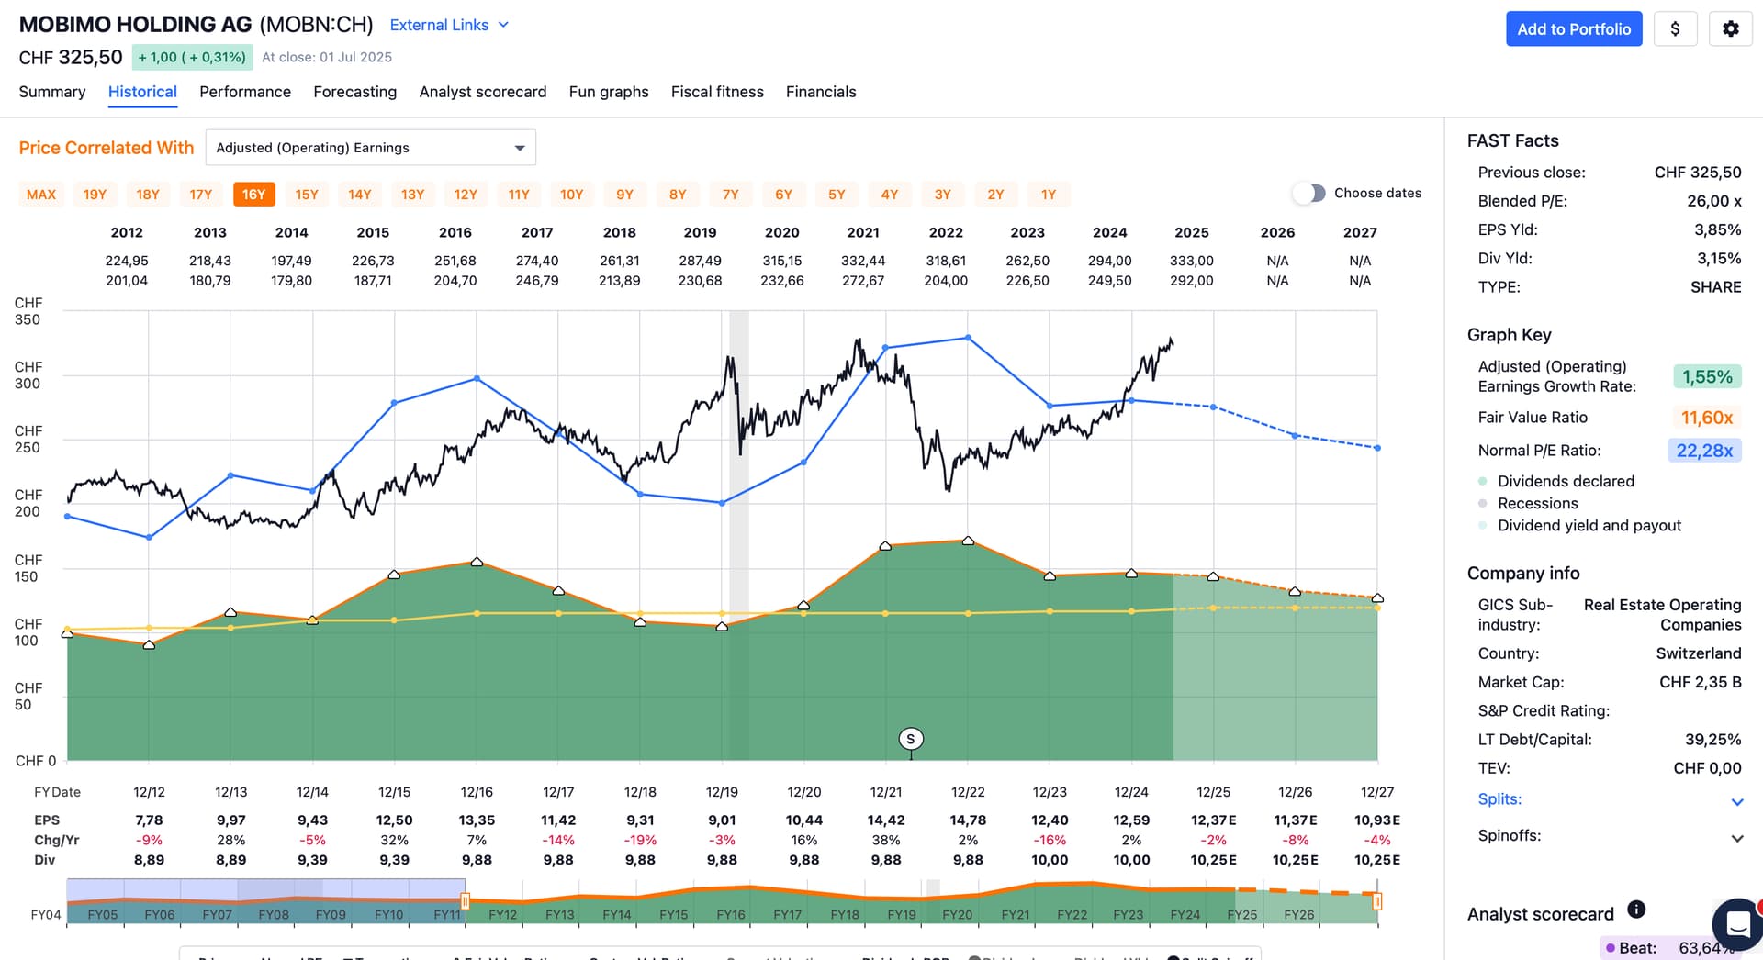Screen dimensions: 1763x960
Task: View the Fun graphs tab
Action: coord(609,92)
